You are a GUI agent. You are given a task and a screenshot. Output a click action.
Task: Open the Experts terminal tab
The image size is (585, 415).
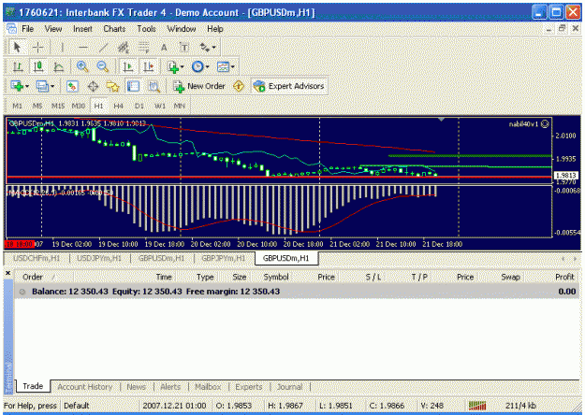(x=249, y=387)
